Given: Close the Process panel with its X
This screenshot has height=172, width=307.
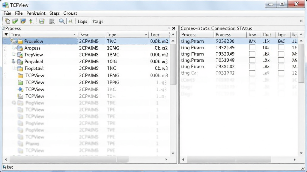Looking at the screenshot, I should [174, 28].
